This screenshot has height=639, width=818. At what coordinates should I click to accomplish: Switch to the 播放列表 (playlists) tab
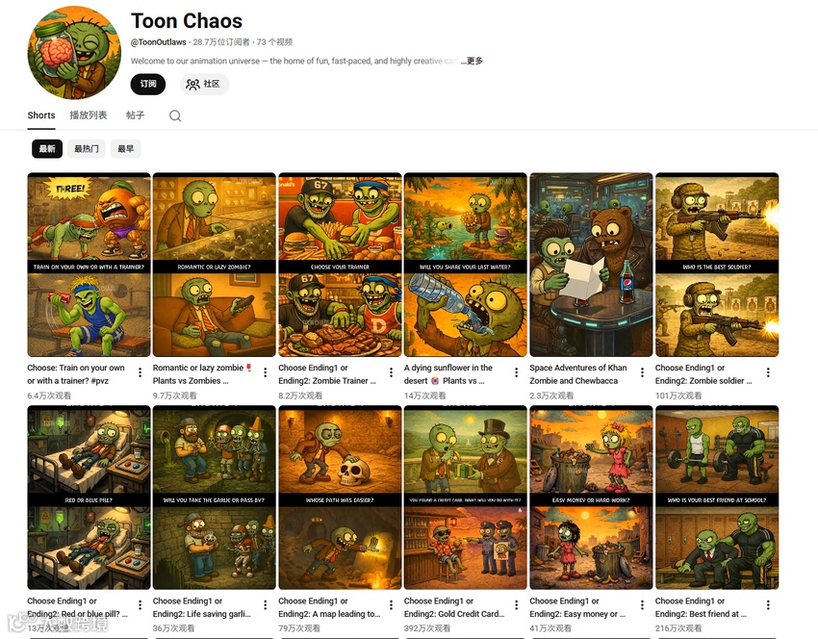pos(89,115)
